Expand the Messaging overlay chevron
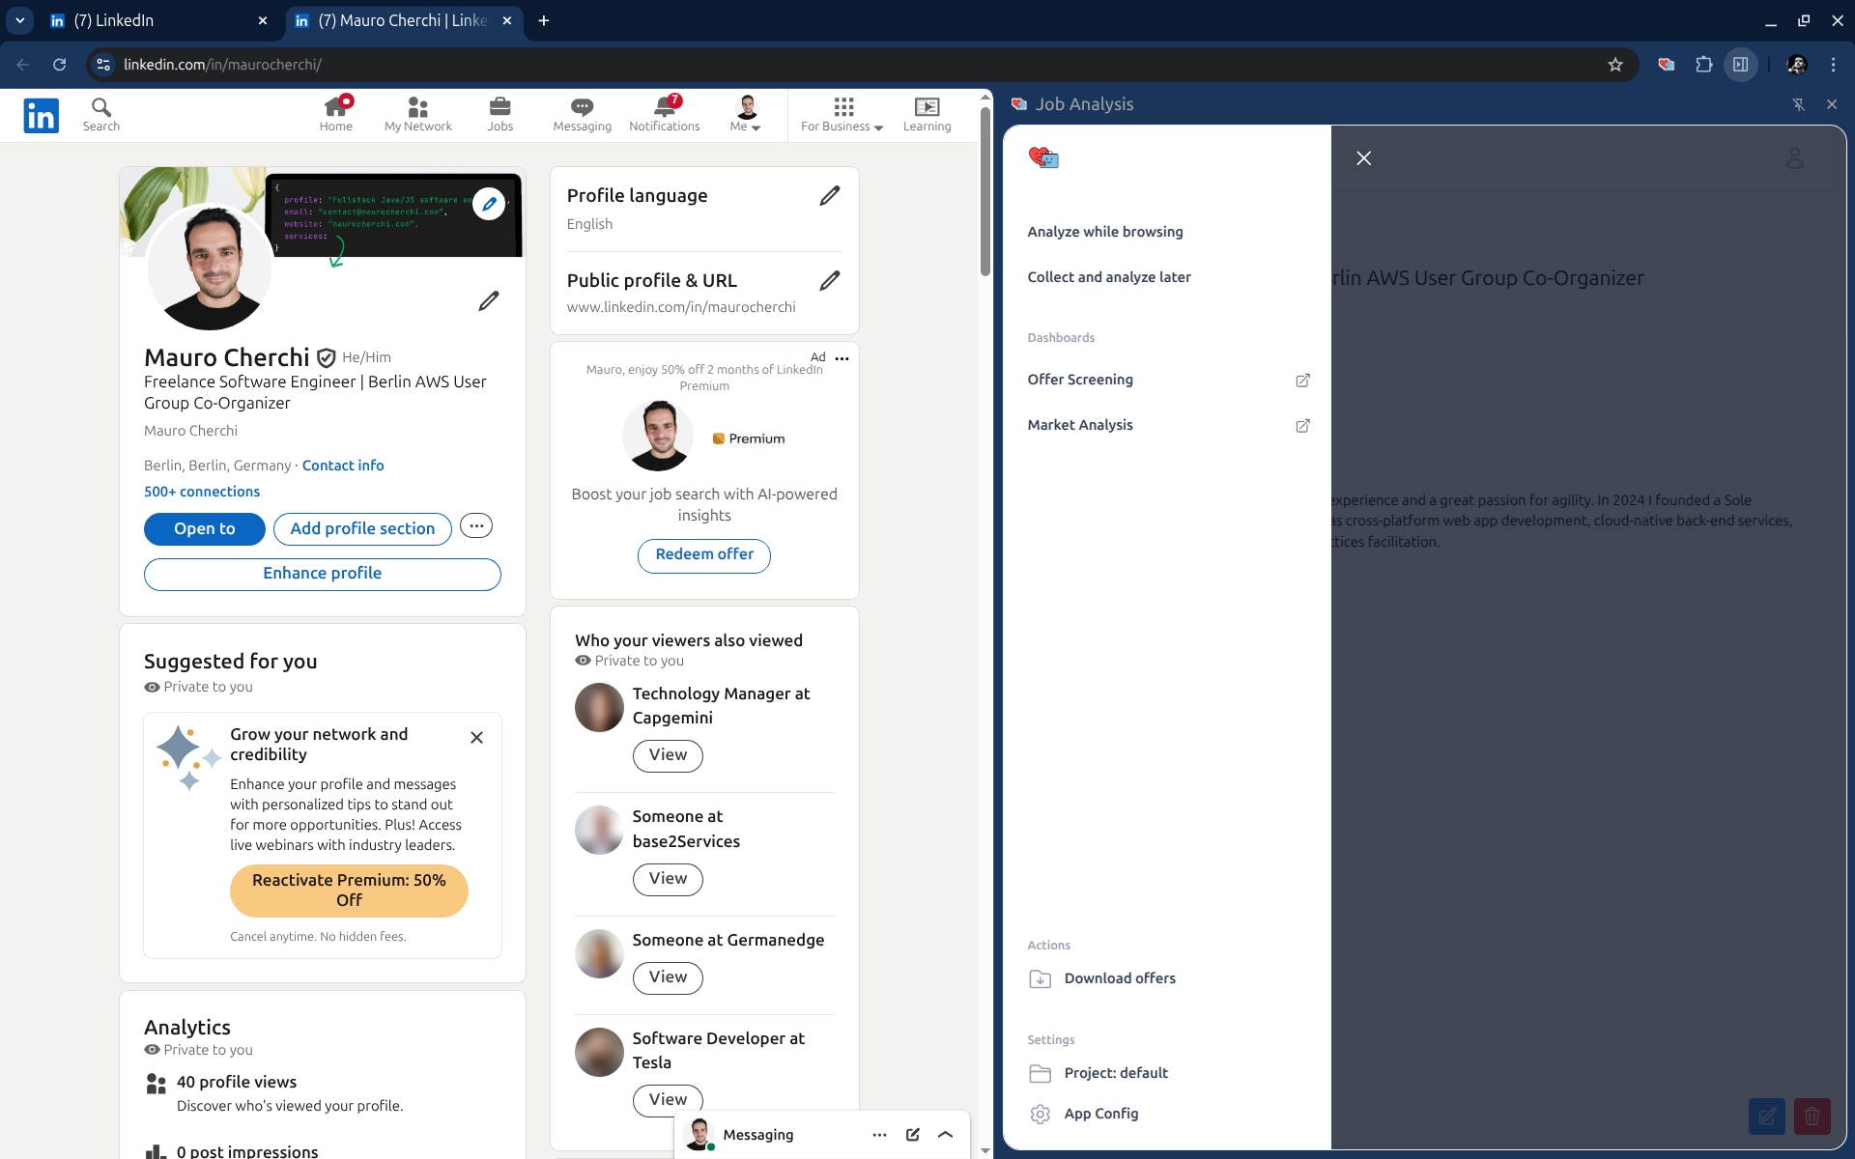1855x1159 pixels. (x=946, y=1135)
